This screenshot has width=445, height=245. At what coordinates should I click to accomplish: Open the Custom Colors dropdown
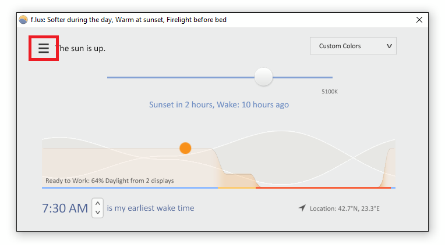click(x=353, y=46)
